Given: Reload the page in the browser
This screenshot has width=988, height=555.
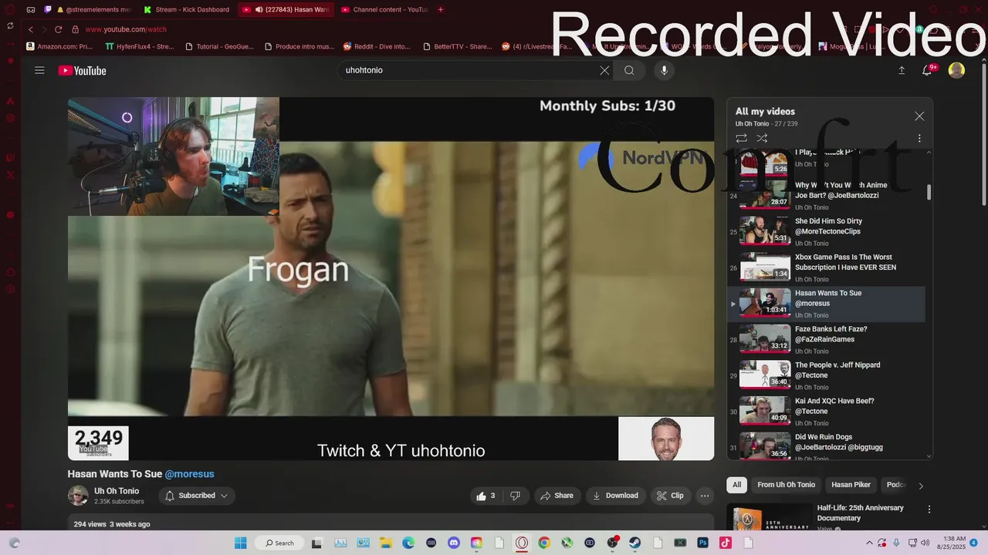Looking at the screenshot, I should pyautogui.click(x=58, y=29).
